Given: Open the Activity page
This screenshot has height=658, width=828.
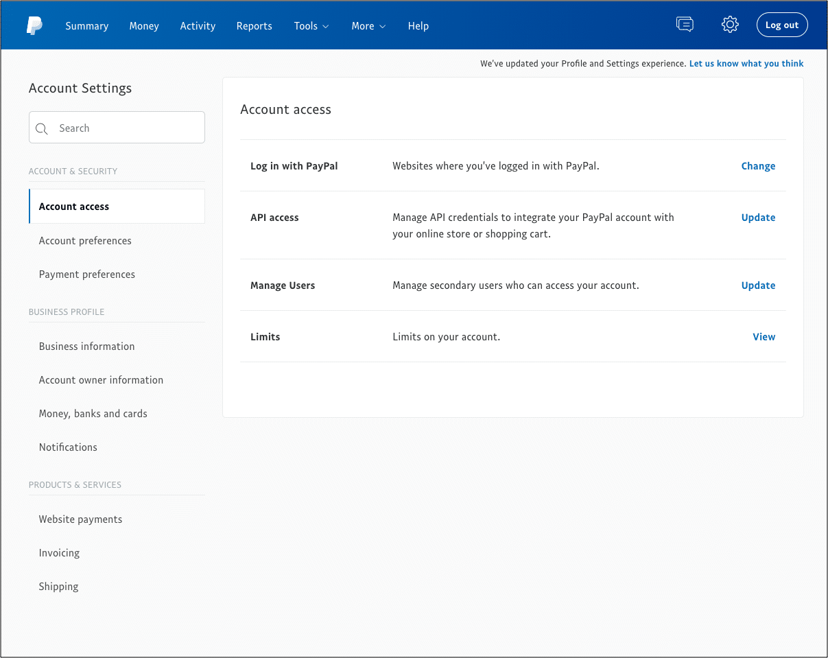Looking at the screenshot, I should tap(198, 26).
